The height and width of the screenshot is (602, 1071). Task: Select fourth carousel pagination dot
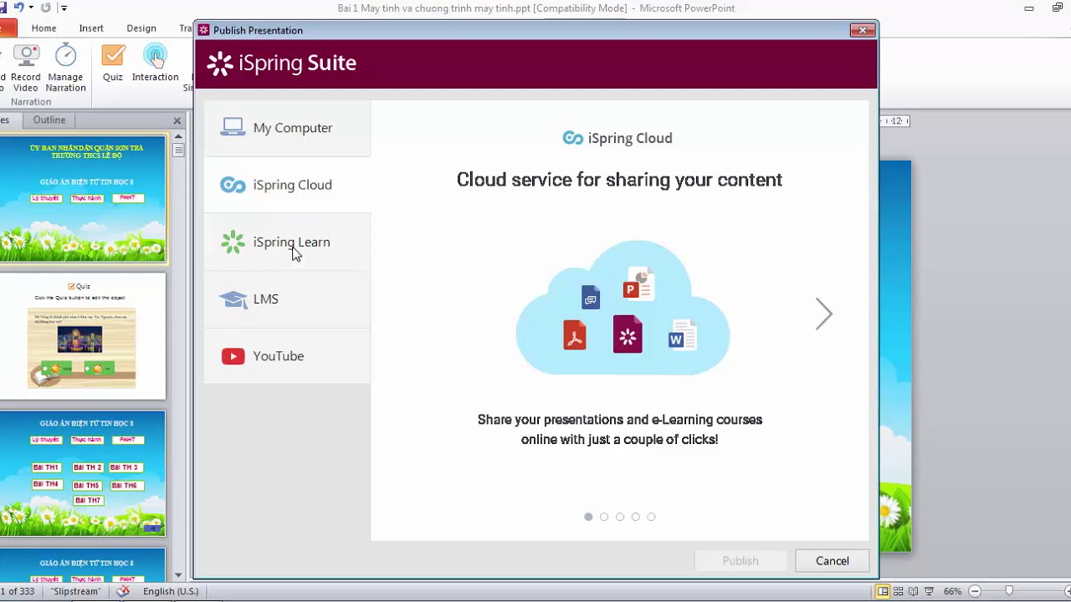click(636, 517)
